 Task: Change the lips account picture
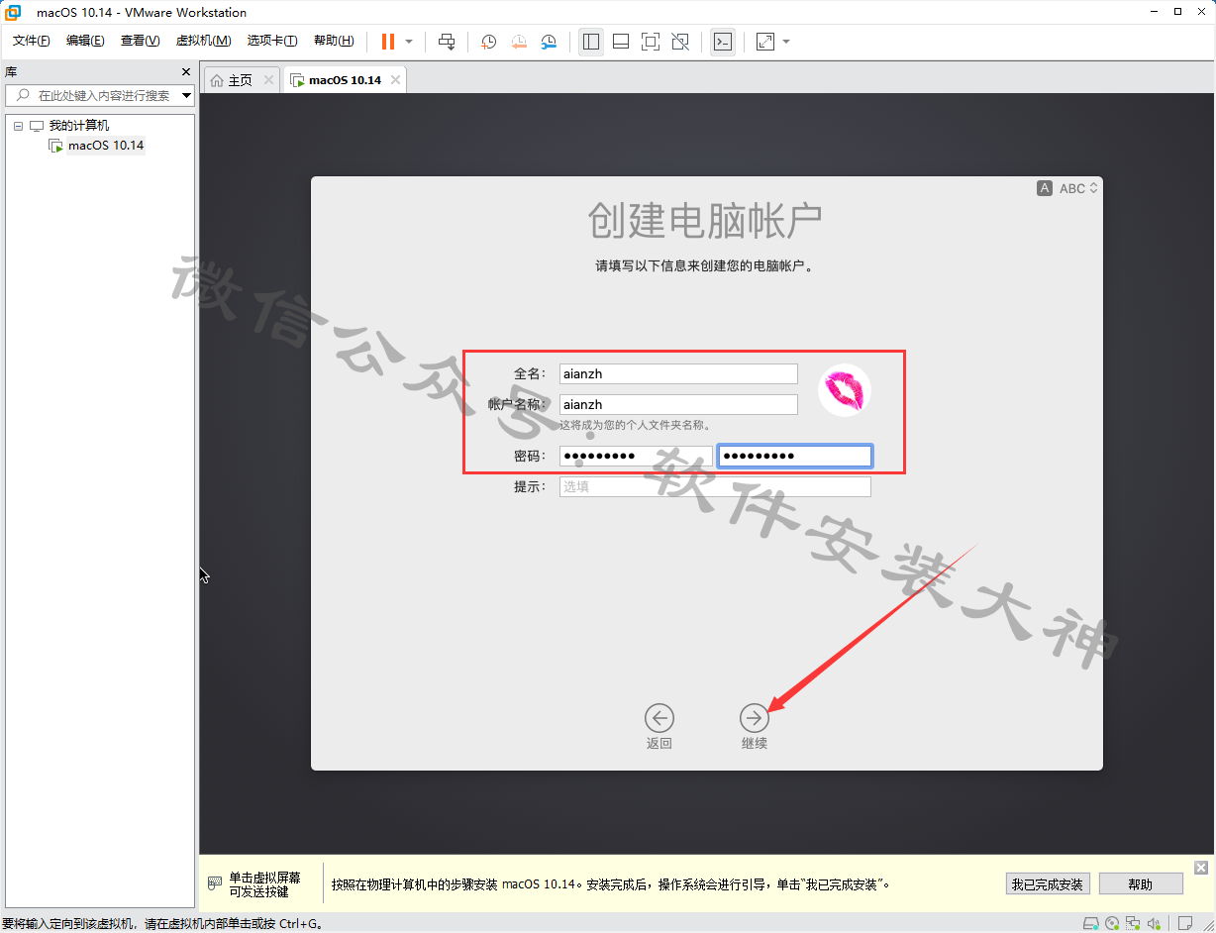(x=845, y=390)
